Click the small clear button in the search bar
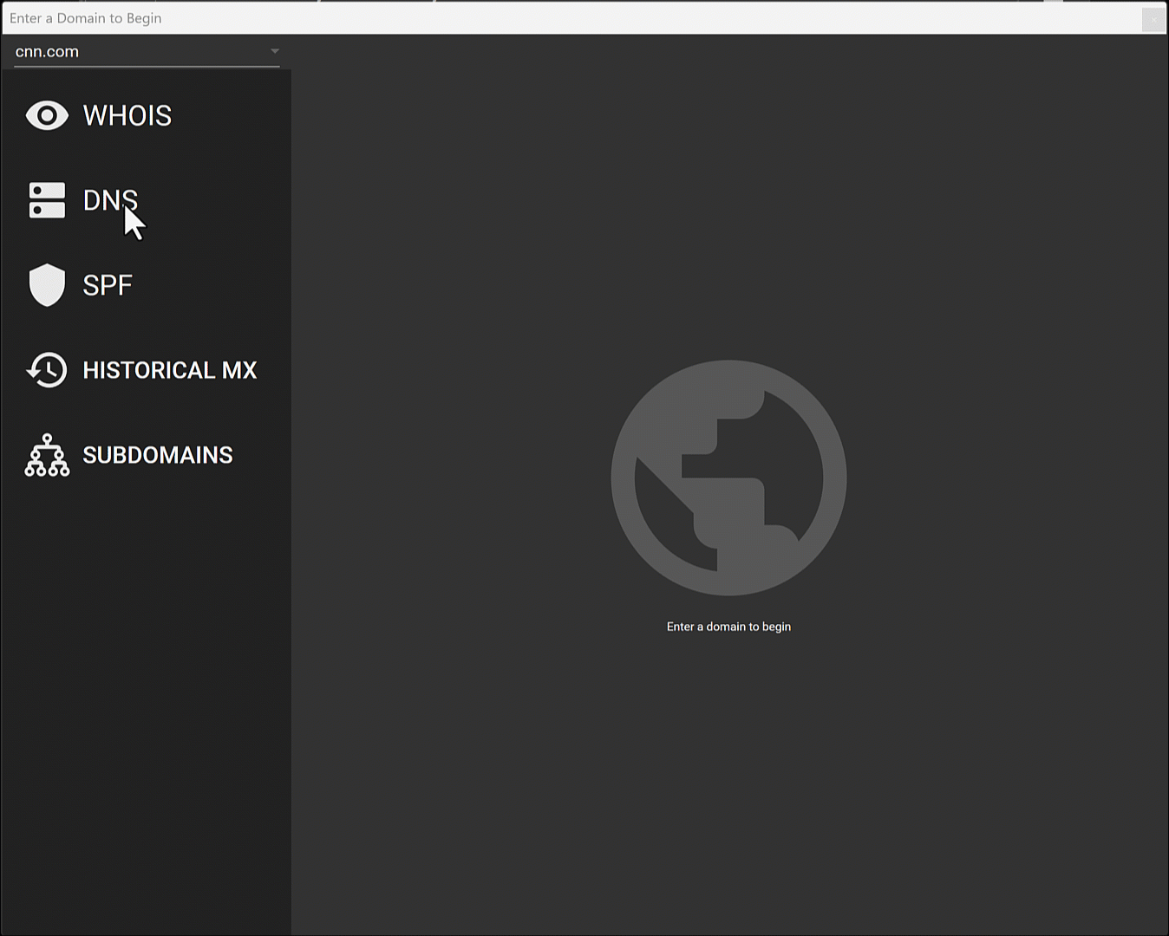This screenshot has width=1169, height=936. [1153, 18]
